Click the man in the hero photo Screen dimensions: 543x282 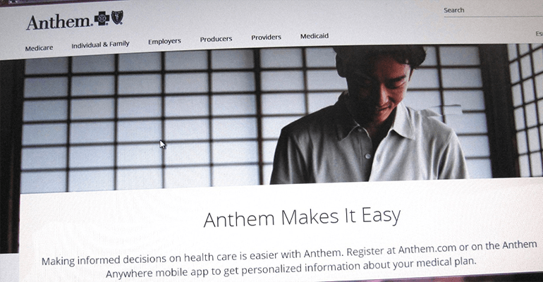coord(369,116)
